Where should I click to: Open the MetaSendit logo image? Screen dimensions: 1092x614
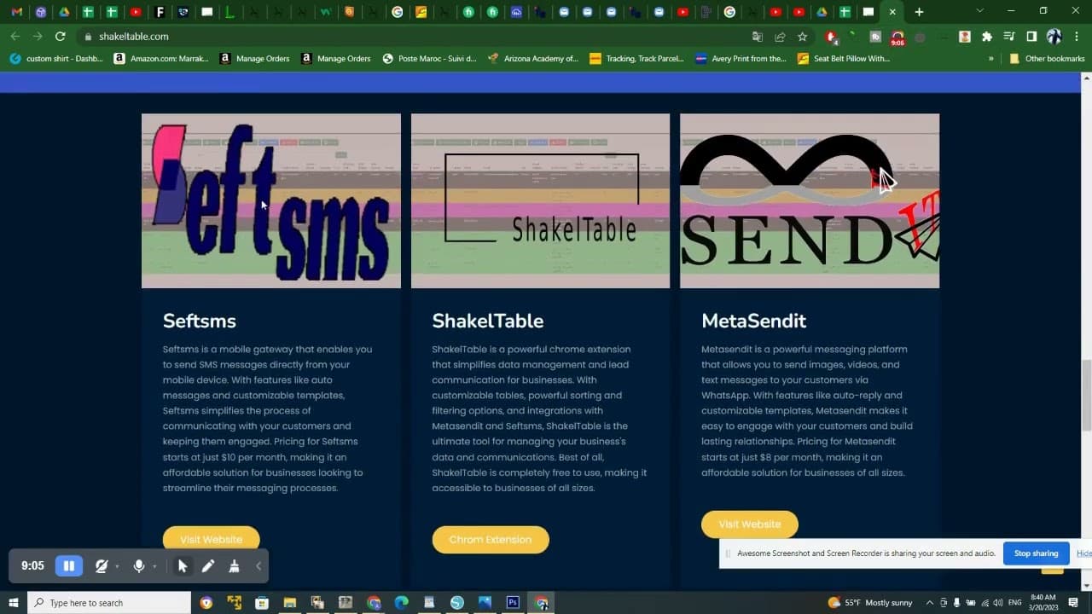(810, 200)
